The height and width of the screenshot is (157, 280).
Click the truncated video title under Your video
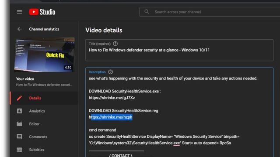click(x=44, y=85)
